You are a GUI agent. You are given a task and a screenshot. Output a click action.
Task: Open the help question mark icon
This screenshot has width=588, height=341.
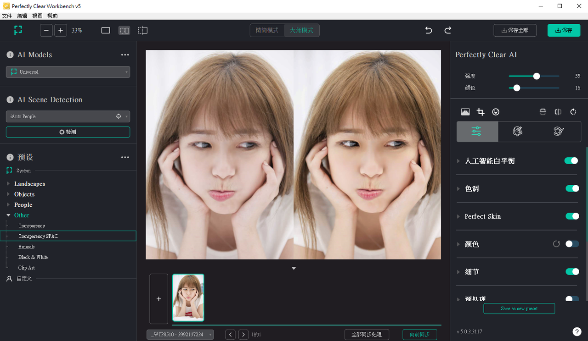(577, 331)
